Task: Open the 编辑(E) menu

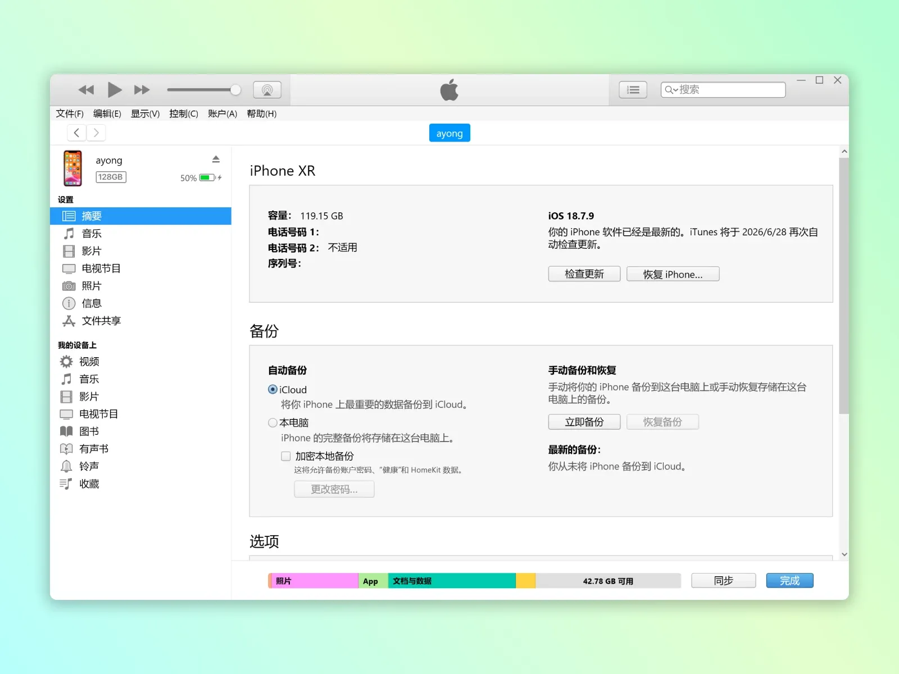Action: point(107,113)
